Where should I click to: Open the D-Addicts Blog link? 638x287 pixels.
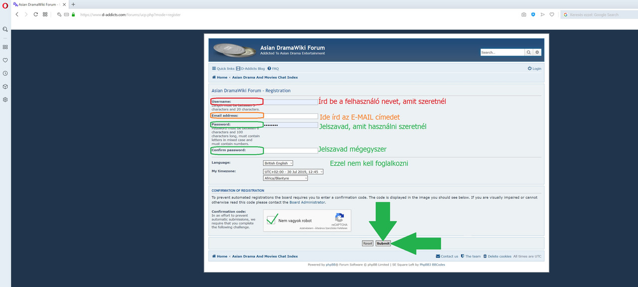pos(251,68)
